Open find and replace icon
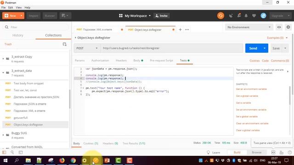The height and width of the screenshot is (165, 294). point(12,153)
